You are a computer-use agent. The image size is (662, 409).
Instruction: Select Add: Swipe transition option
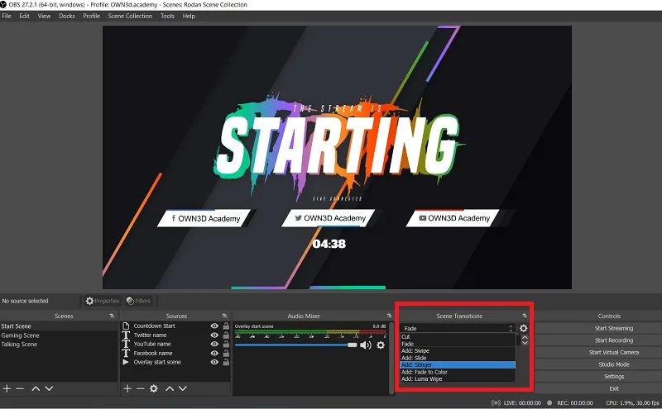458,351
